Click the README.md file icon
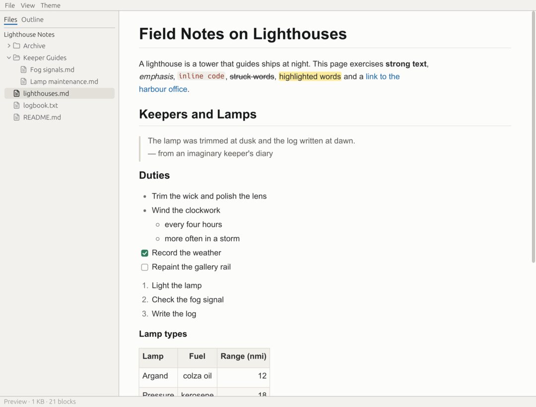The height and width of the screenshot is (407, 536). point(16,118)
